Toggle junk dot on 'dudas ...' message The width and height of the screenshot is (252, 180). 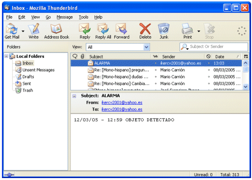(x=209, y=77)
